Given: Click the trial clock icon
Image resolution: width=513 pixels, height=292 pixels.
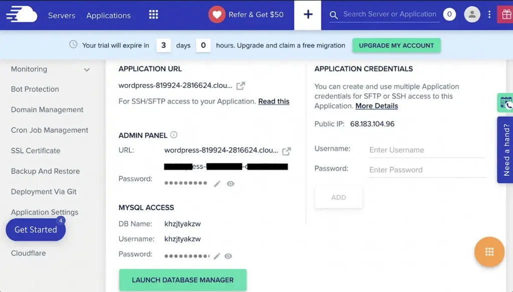Looking at the screenshot, I should click(x=73, y=45).
